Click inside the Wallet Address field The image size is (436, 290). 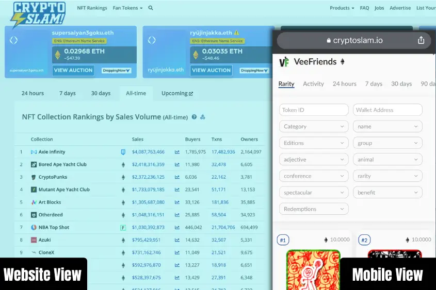[387, 110]
